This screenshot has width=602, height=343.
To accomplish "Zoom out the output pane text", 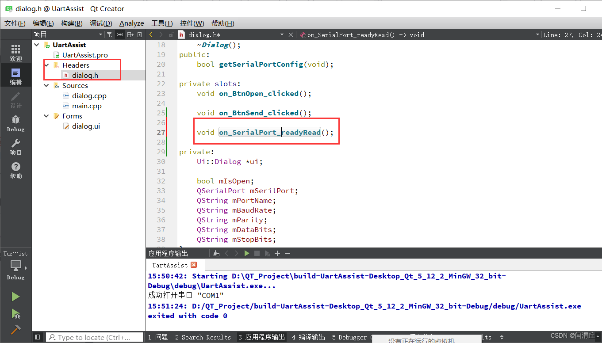I will tap(288, 253).
